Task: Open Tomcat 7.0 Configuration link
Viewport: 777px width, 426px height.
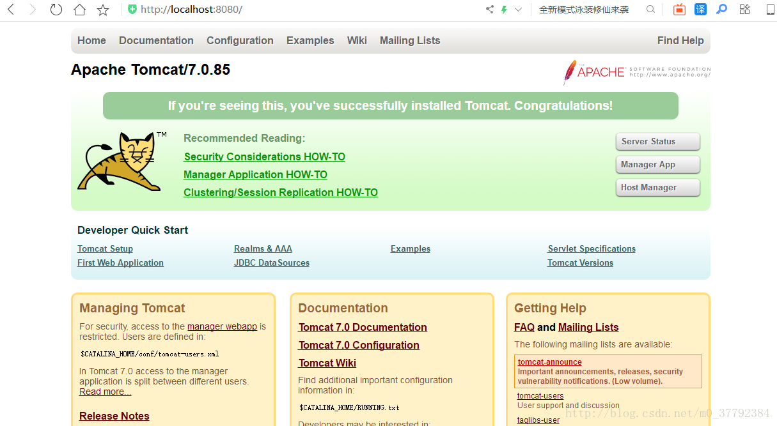Action: pos(359,345)
